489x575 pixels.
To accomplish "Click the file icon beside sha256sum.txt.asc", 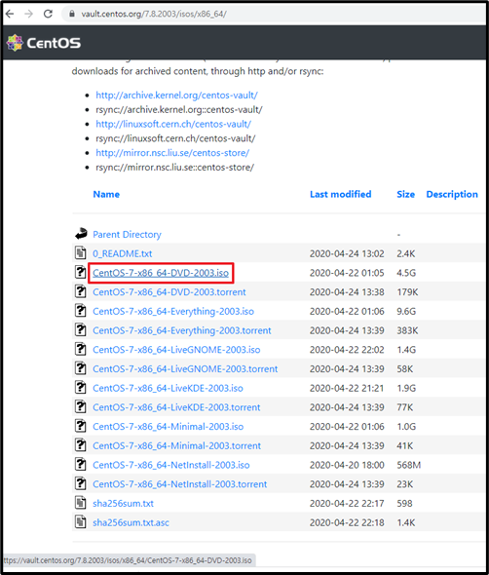I will 81,521.
